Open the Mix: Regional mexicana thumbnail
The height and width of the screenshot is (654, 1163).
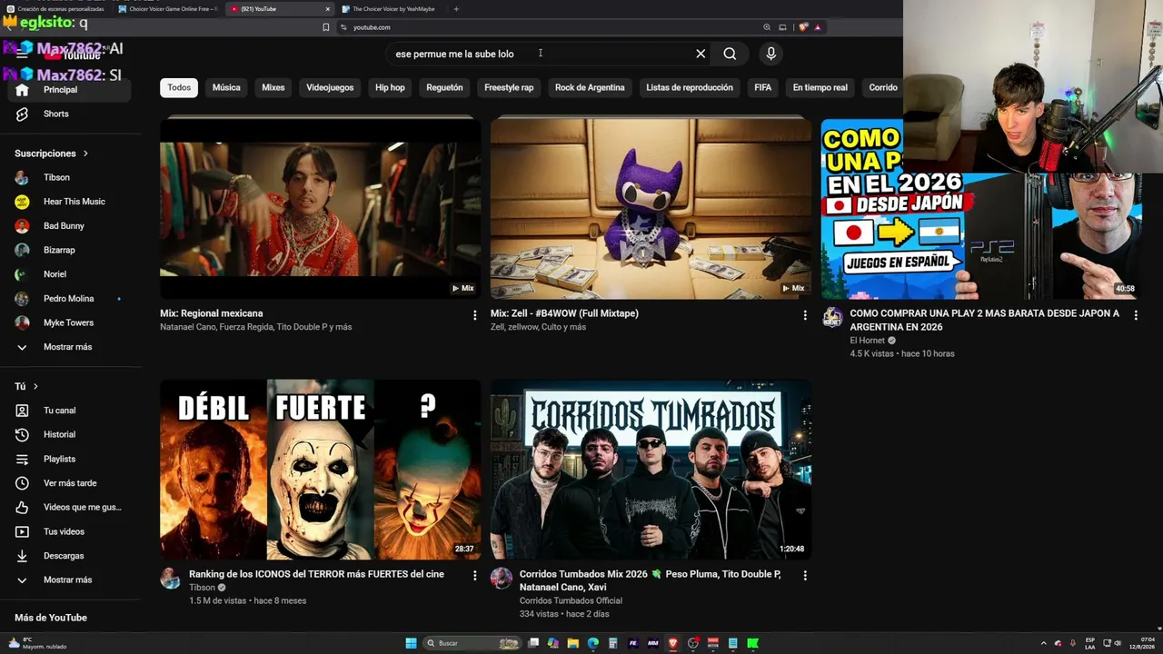pos(321,208)
